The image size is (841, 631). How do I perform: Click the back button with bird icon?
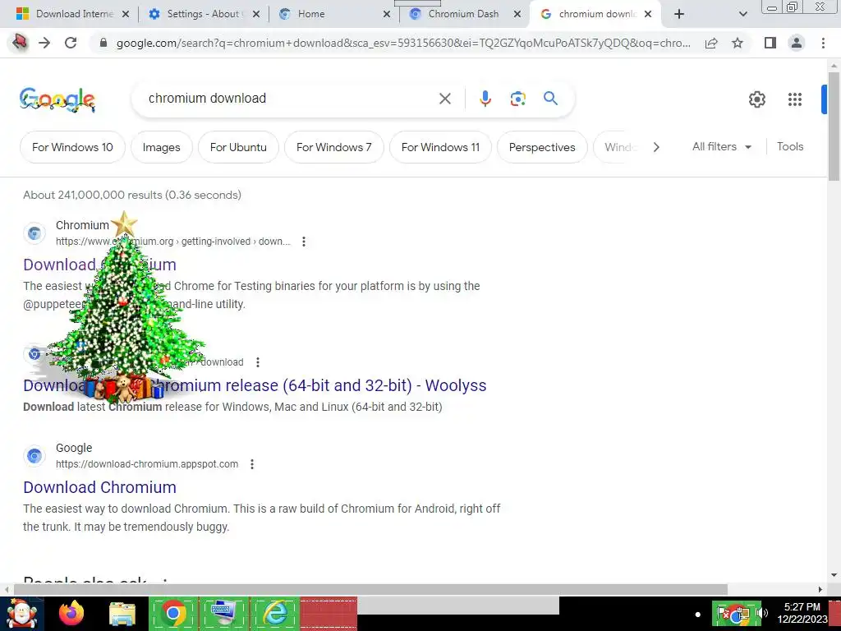pyautogui.click(x=20, y=42)
